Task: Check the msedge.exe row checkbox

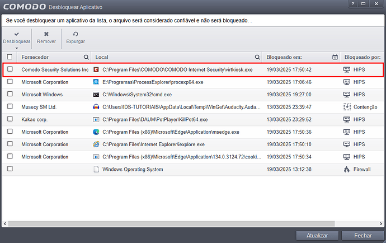Action: coord(10,132)
